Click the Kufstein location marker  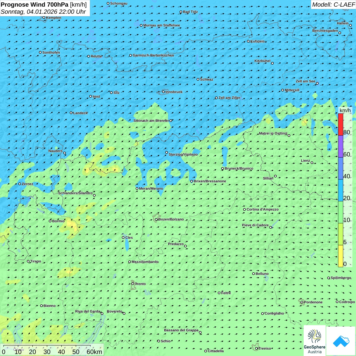tap(248, 41)
